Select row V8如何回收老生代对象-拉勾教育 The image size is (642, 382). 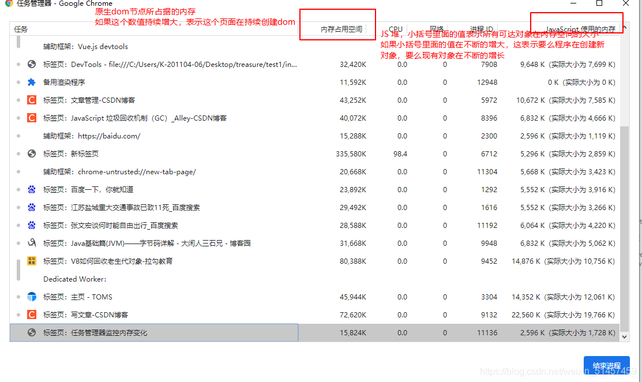coord(314,261)
